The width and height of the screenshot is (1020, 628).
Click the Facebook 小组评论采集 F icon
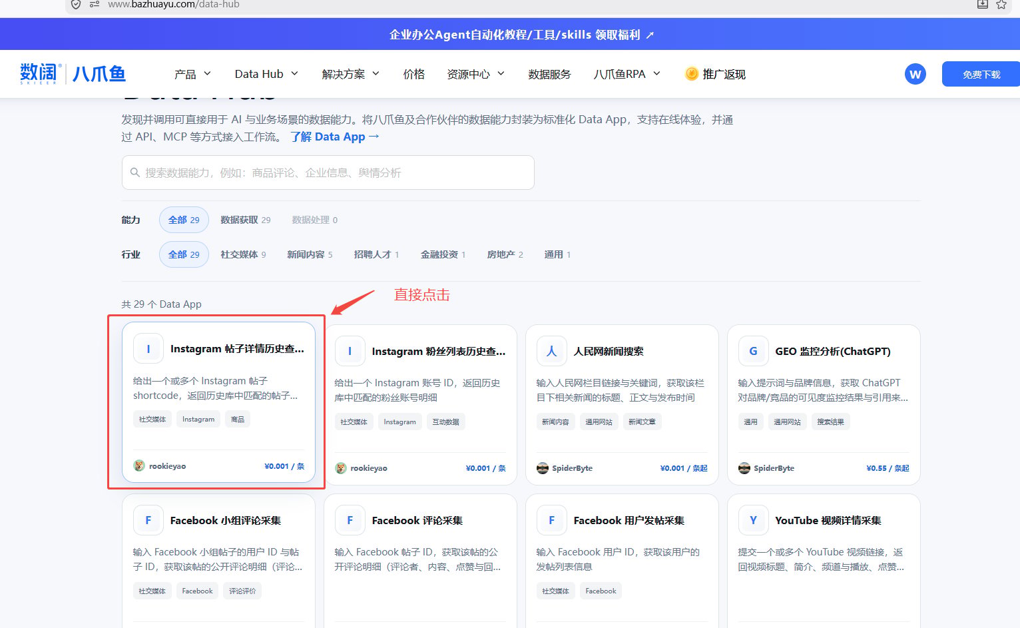[148, 520]
